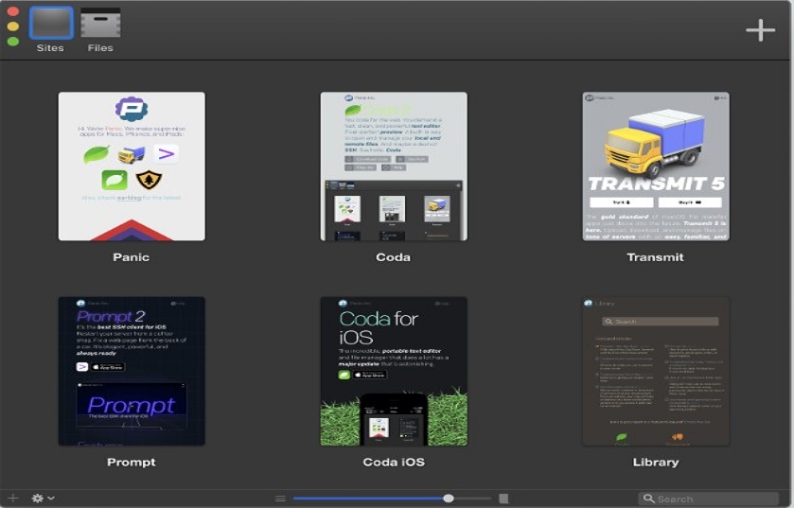Switch to list view icon
The image size is (794, 508).
[280, 499]
